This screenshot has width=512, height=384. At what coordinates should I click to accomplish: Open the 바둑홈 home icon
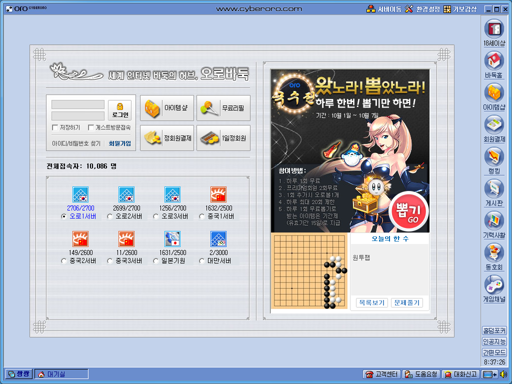[x=493, y=60]
